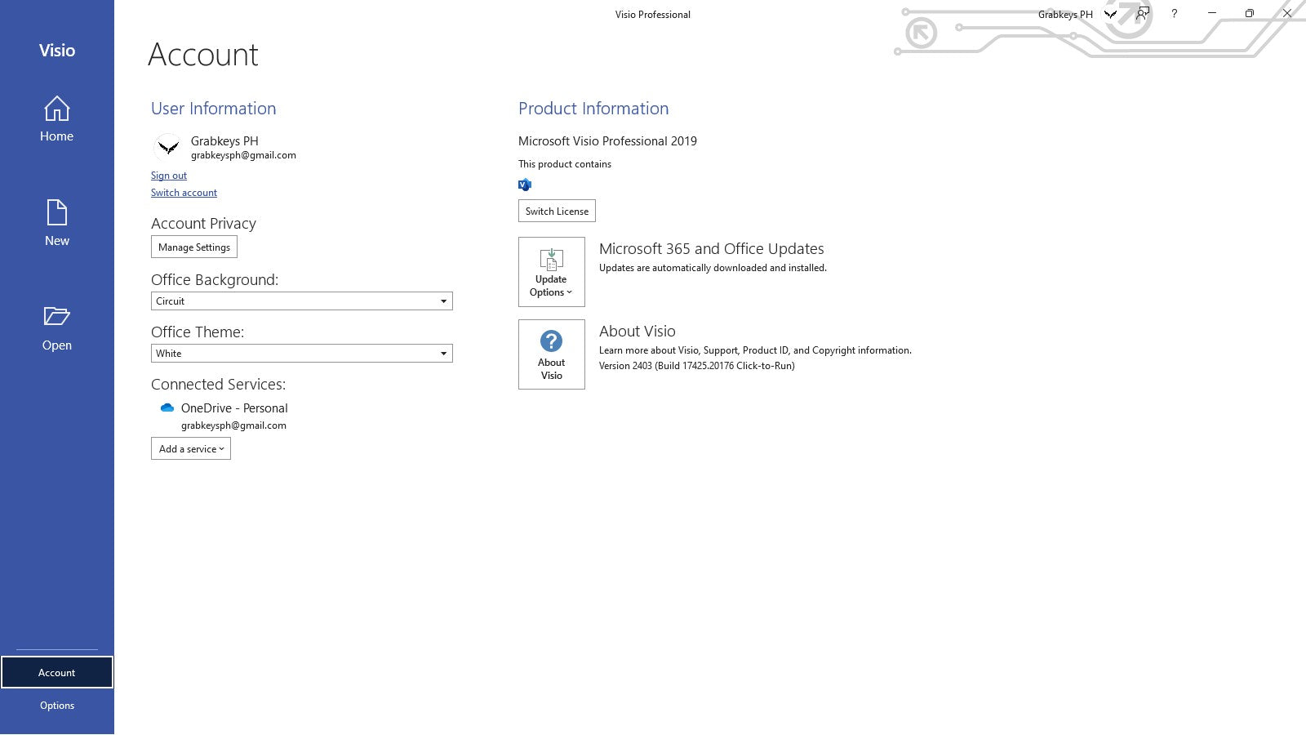Click the Switch account link
The image size is (1306, 735).
point(184,193)
